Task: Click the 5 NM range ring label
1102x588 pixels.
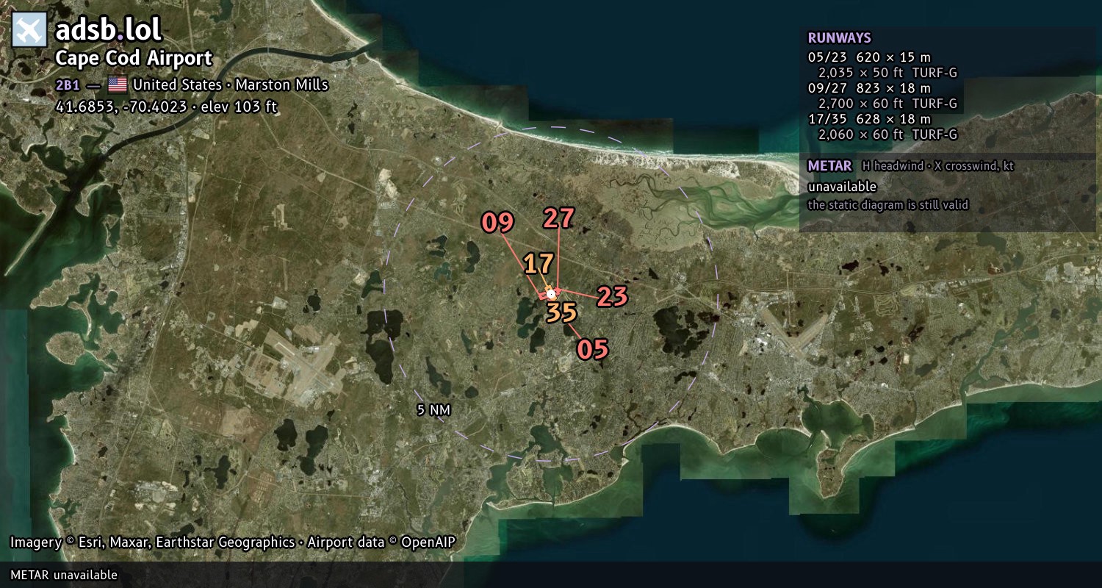Action: [x=433, y=410]
